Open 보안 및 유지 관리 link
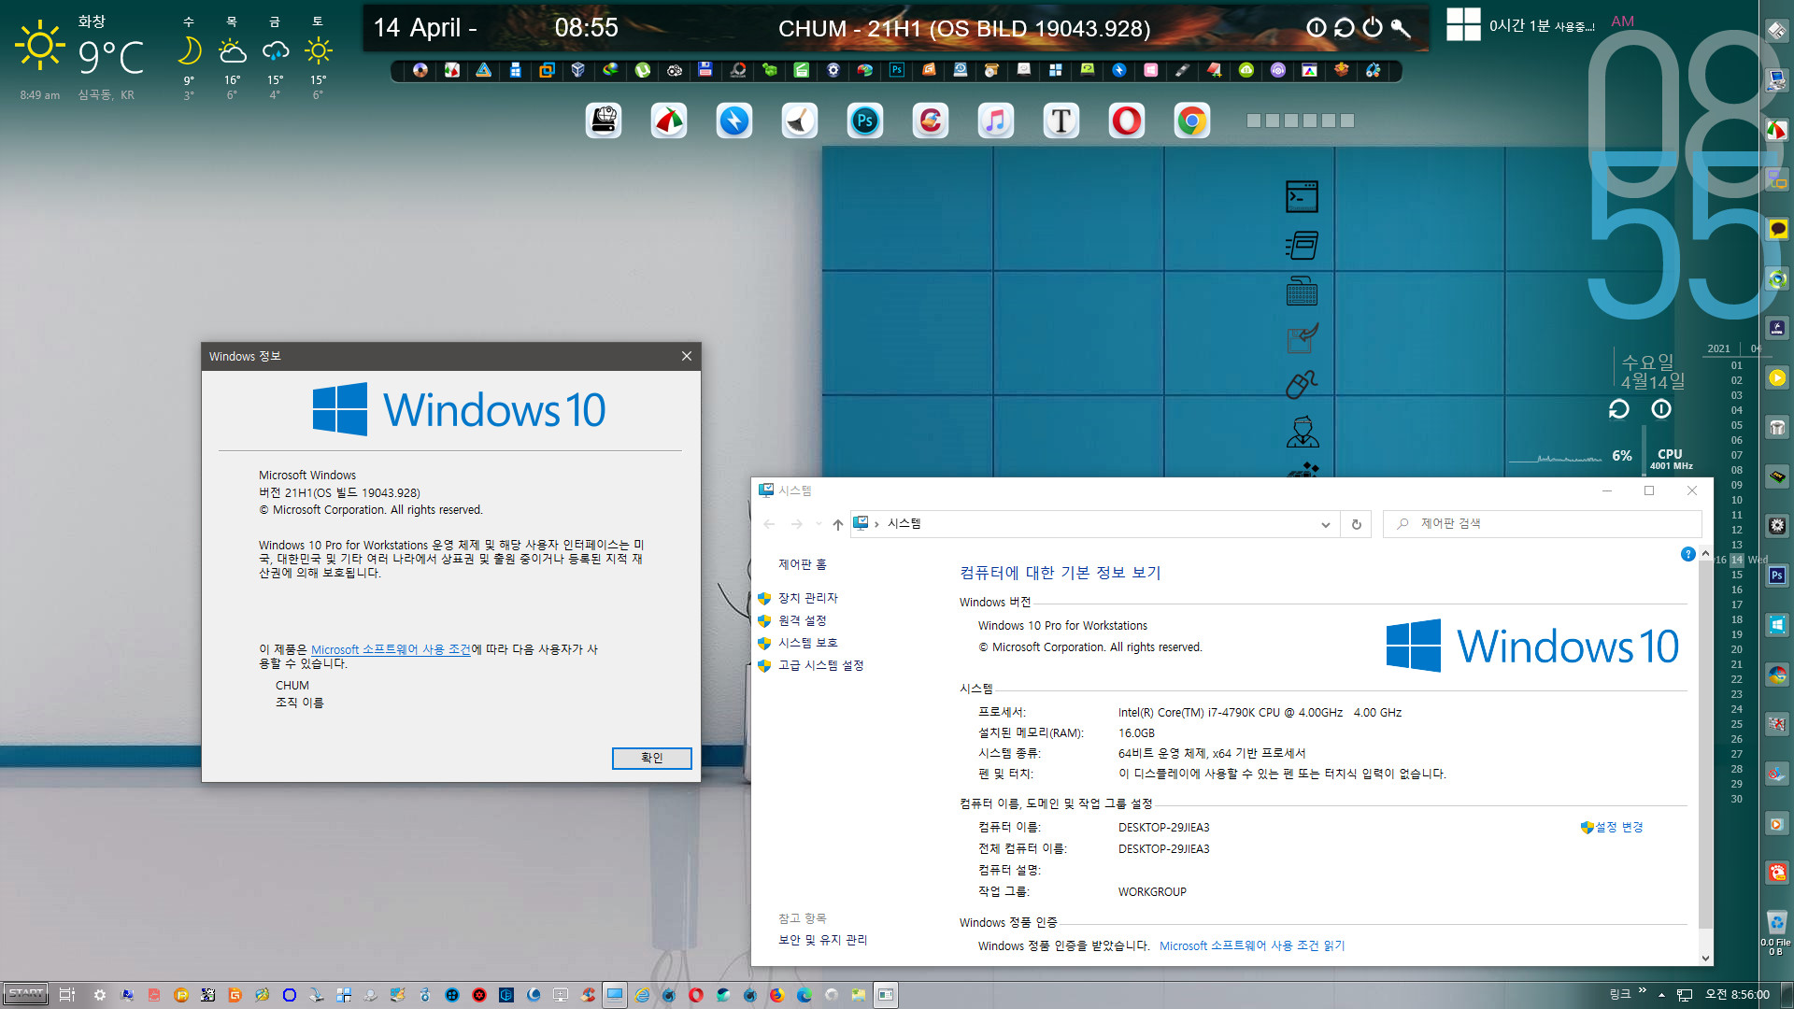Viewport: 1794px width, 1009px height. coord(822,940)
